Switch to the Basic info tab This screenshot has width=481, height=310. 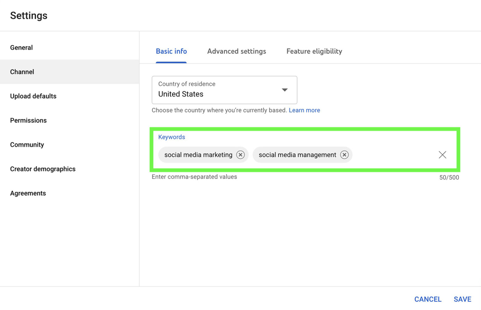pos(171,51)
